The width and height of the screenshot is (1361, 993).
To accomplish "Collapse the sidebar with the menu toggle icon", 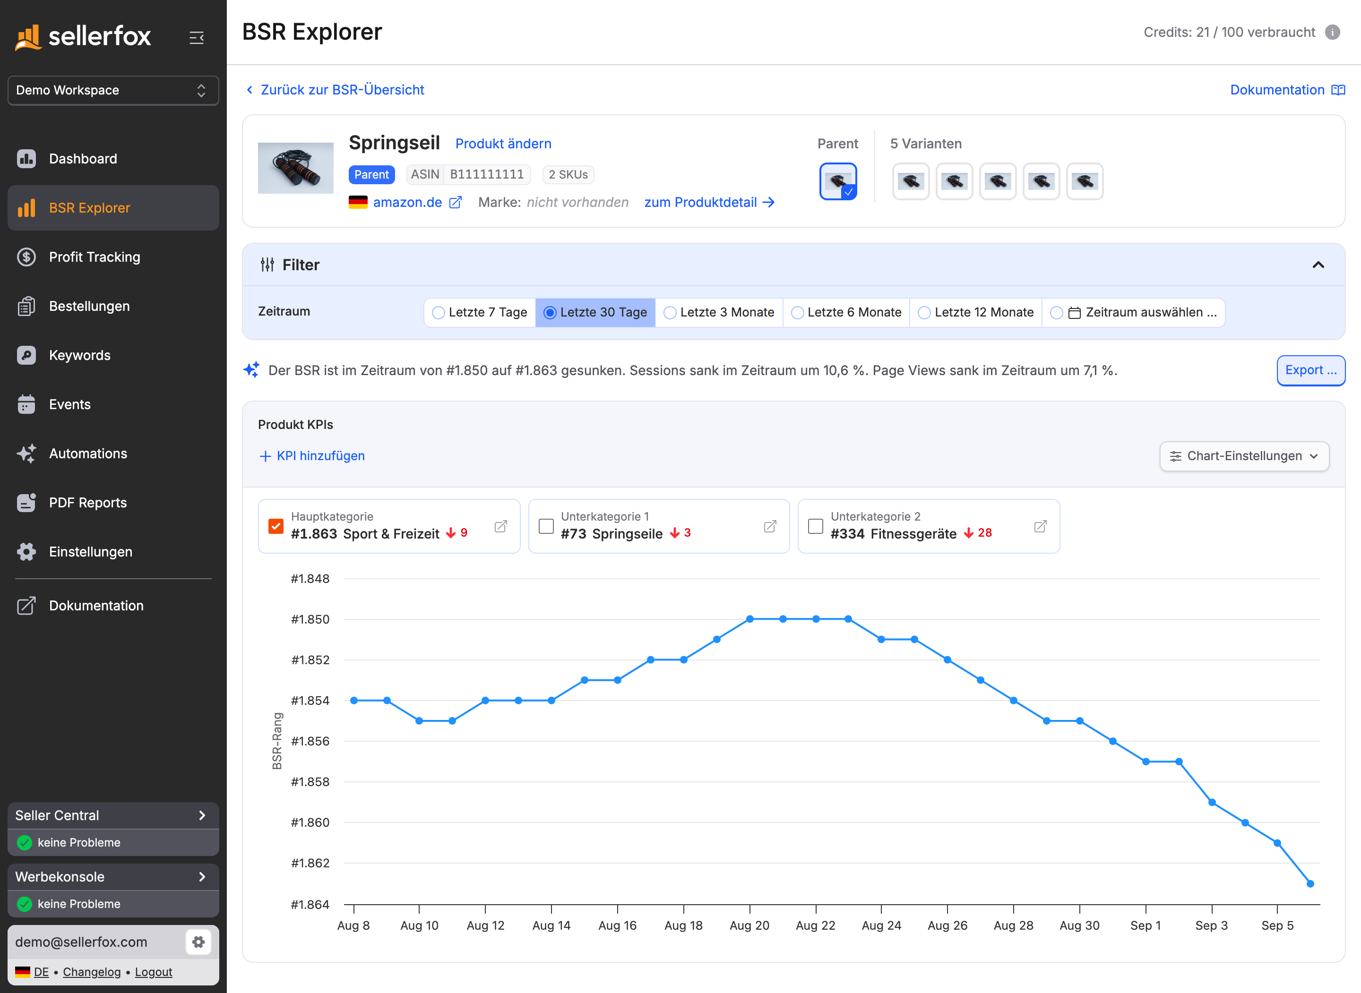I will pos(197,37).
